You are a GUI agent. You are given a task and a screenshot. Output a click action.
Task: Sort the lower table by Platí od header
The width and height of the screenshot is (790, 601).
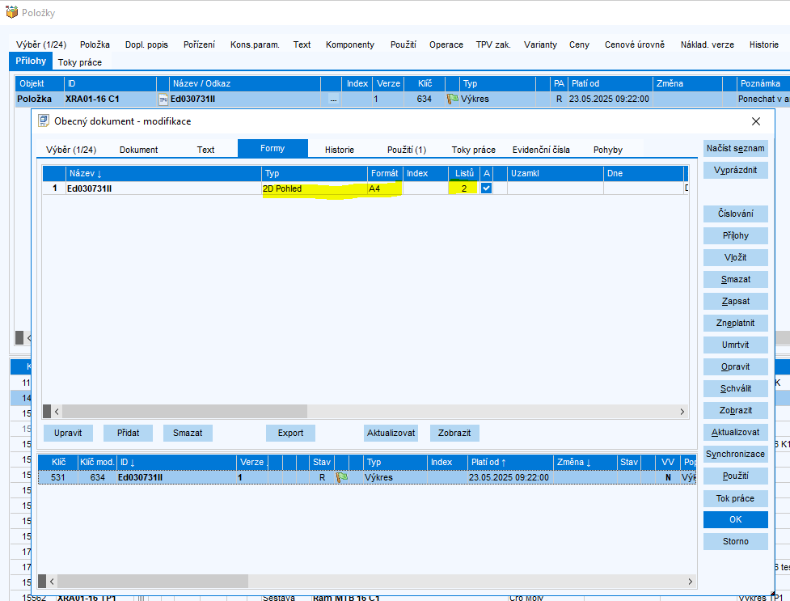point(510,462)
